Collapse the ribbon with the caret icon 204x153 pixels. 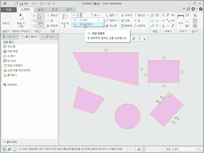tap(184, 9)
